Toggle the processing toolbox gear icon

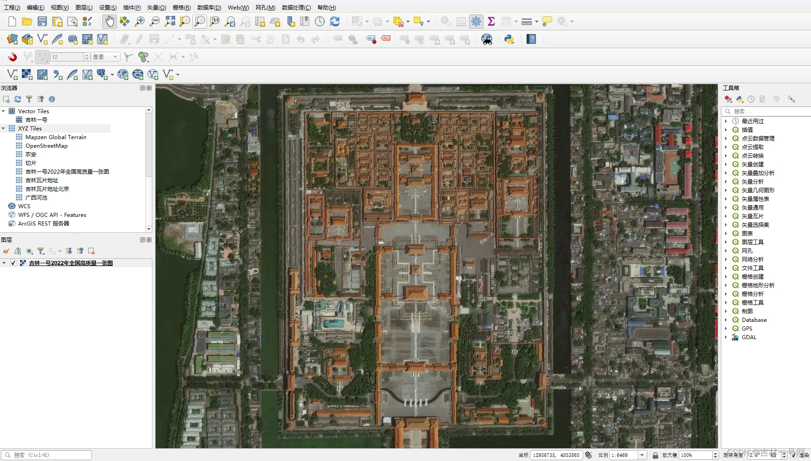(476, 21)
